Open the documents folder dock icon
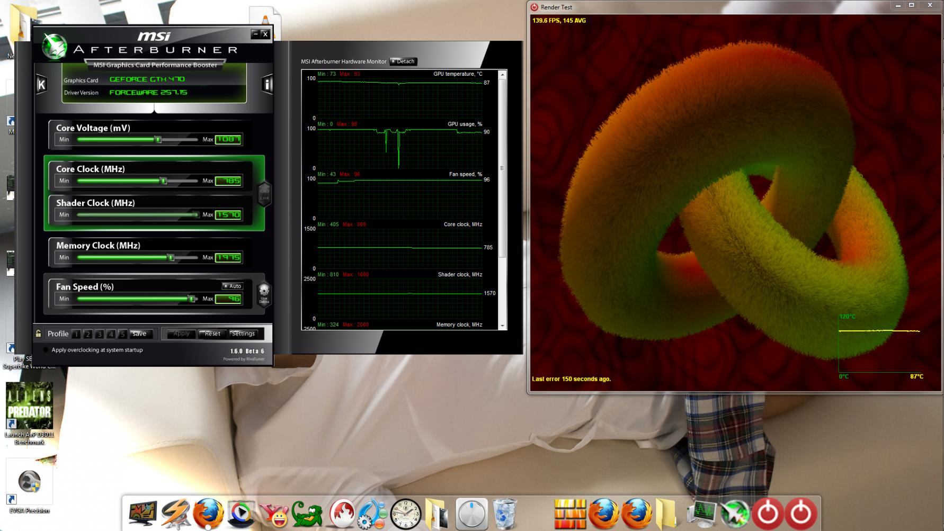 [438, 514]
